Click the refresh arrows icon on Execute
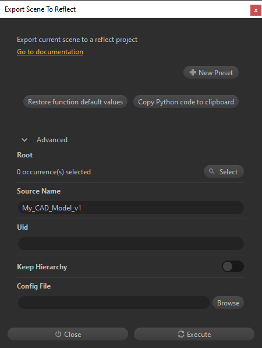This screenshot has width=262, height=348. pyautogui.click(x=181, y=334)
